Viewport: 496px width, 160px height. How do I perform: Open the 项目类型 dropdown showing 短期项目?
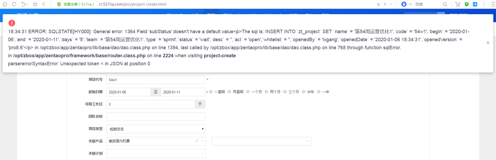[x=156, y=129]
